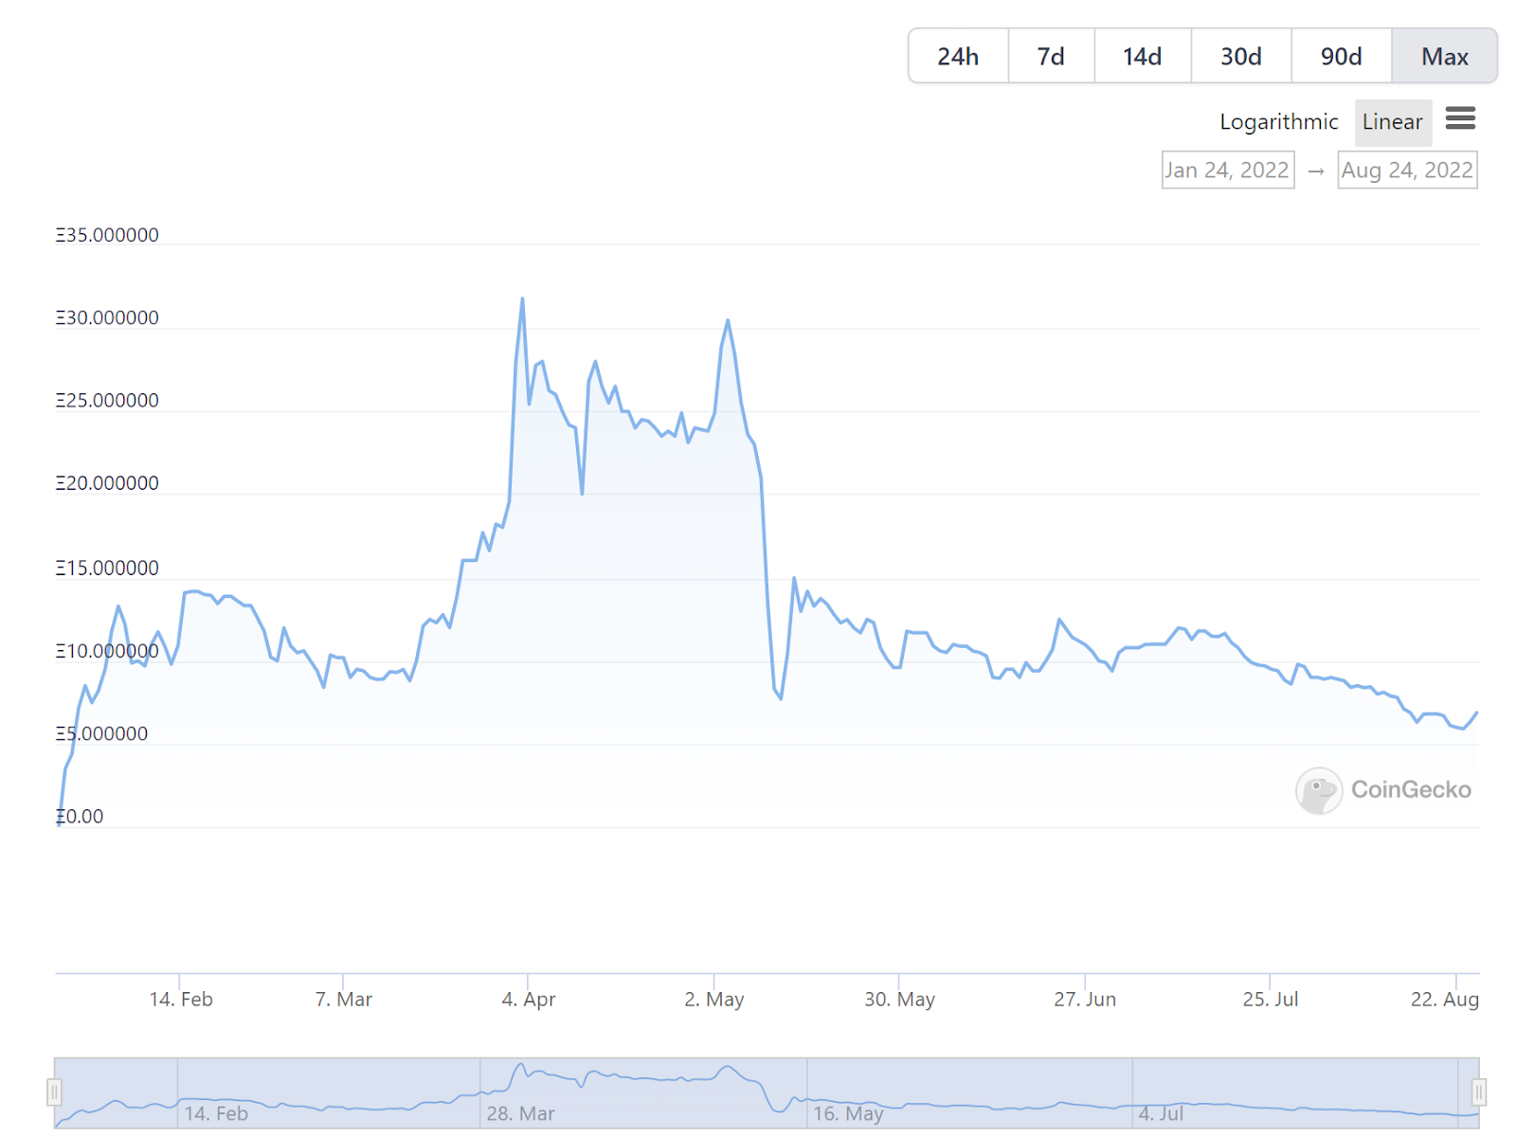Open the chart hamburger menu

1460,118
